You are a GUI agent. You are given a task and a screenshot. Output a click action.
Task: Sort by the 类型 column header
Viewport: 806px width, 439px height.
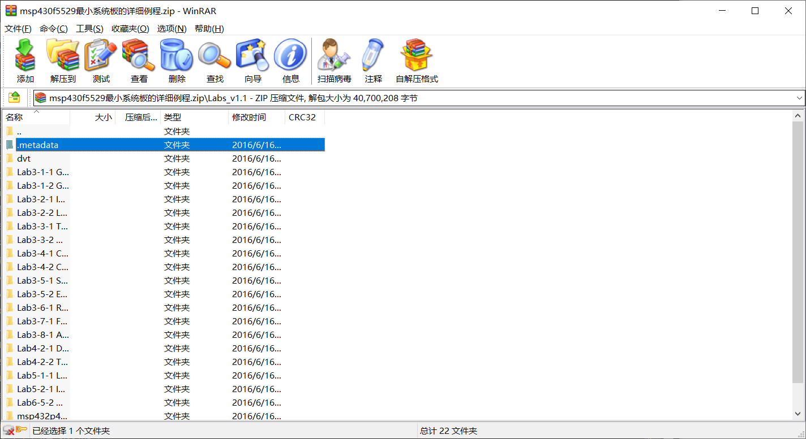click(x=195, y=118)
